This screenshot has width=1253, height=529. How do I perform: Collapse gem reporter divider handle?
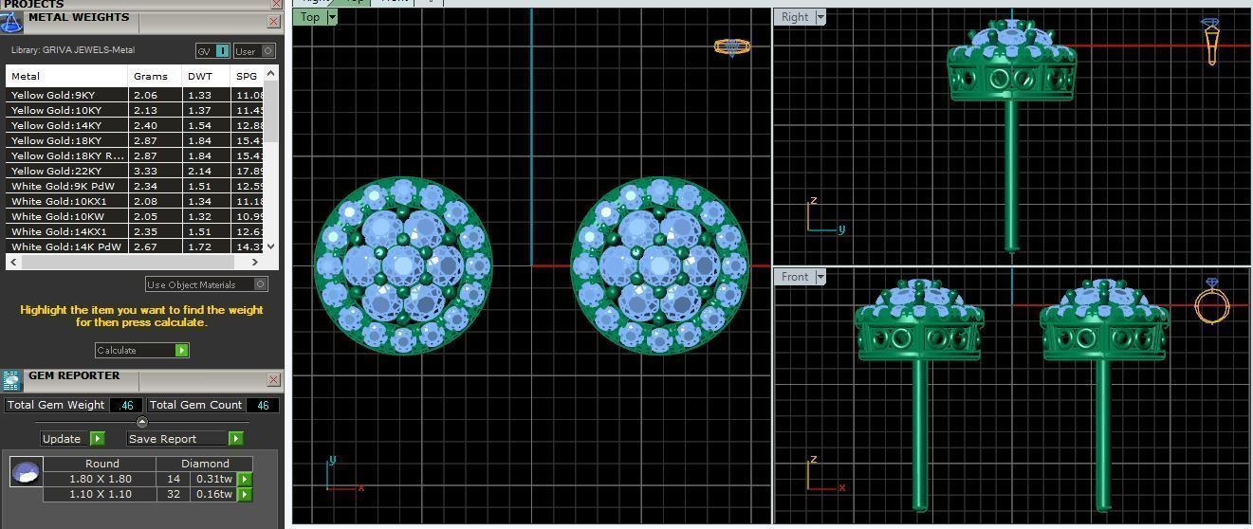[x=142, y=422]
